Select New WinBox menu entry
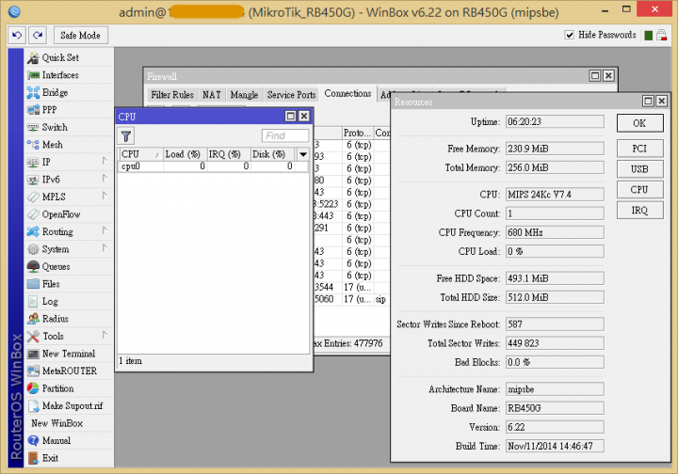The width and height of the screenshot is (678, 474). tap(57, 423)
